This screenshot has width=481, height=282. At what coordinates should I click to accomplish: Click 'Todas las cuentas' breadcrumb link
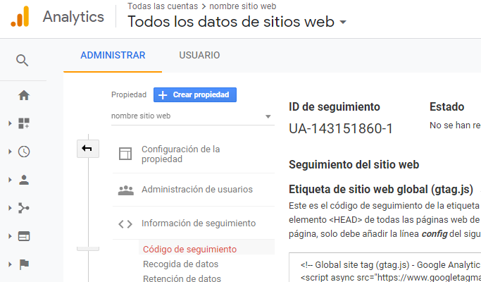coord(163,6)
